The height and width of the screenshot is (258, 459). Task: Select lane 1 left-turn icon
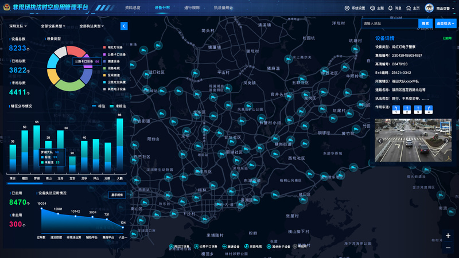click(396, 110)
